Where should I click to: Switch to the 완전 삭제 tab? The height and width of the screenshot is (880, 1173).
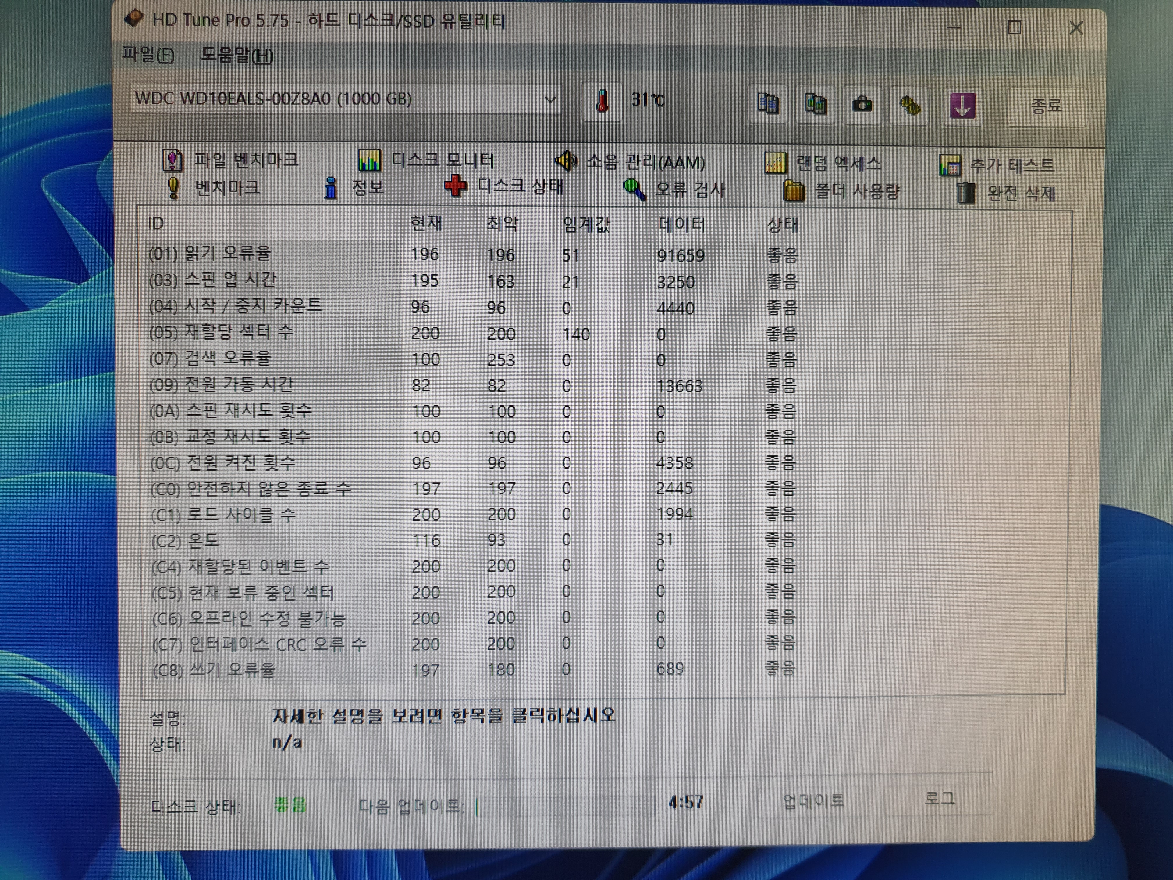(x=1005, y=193)
